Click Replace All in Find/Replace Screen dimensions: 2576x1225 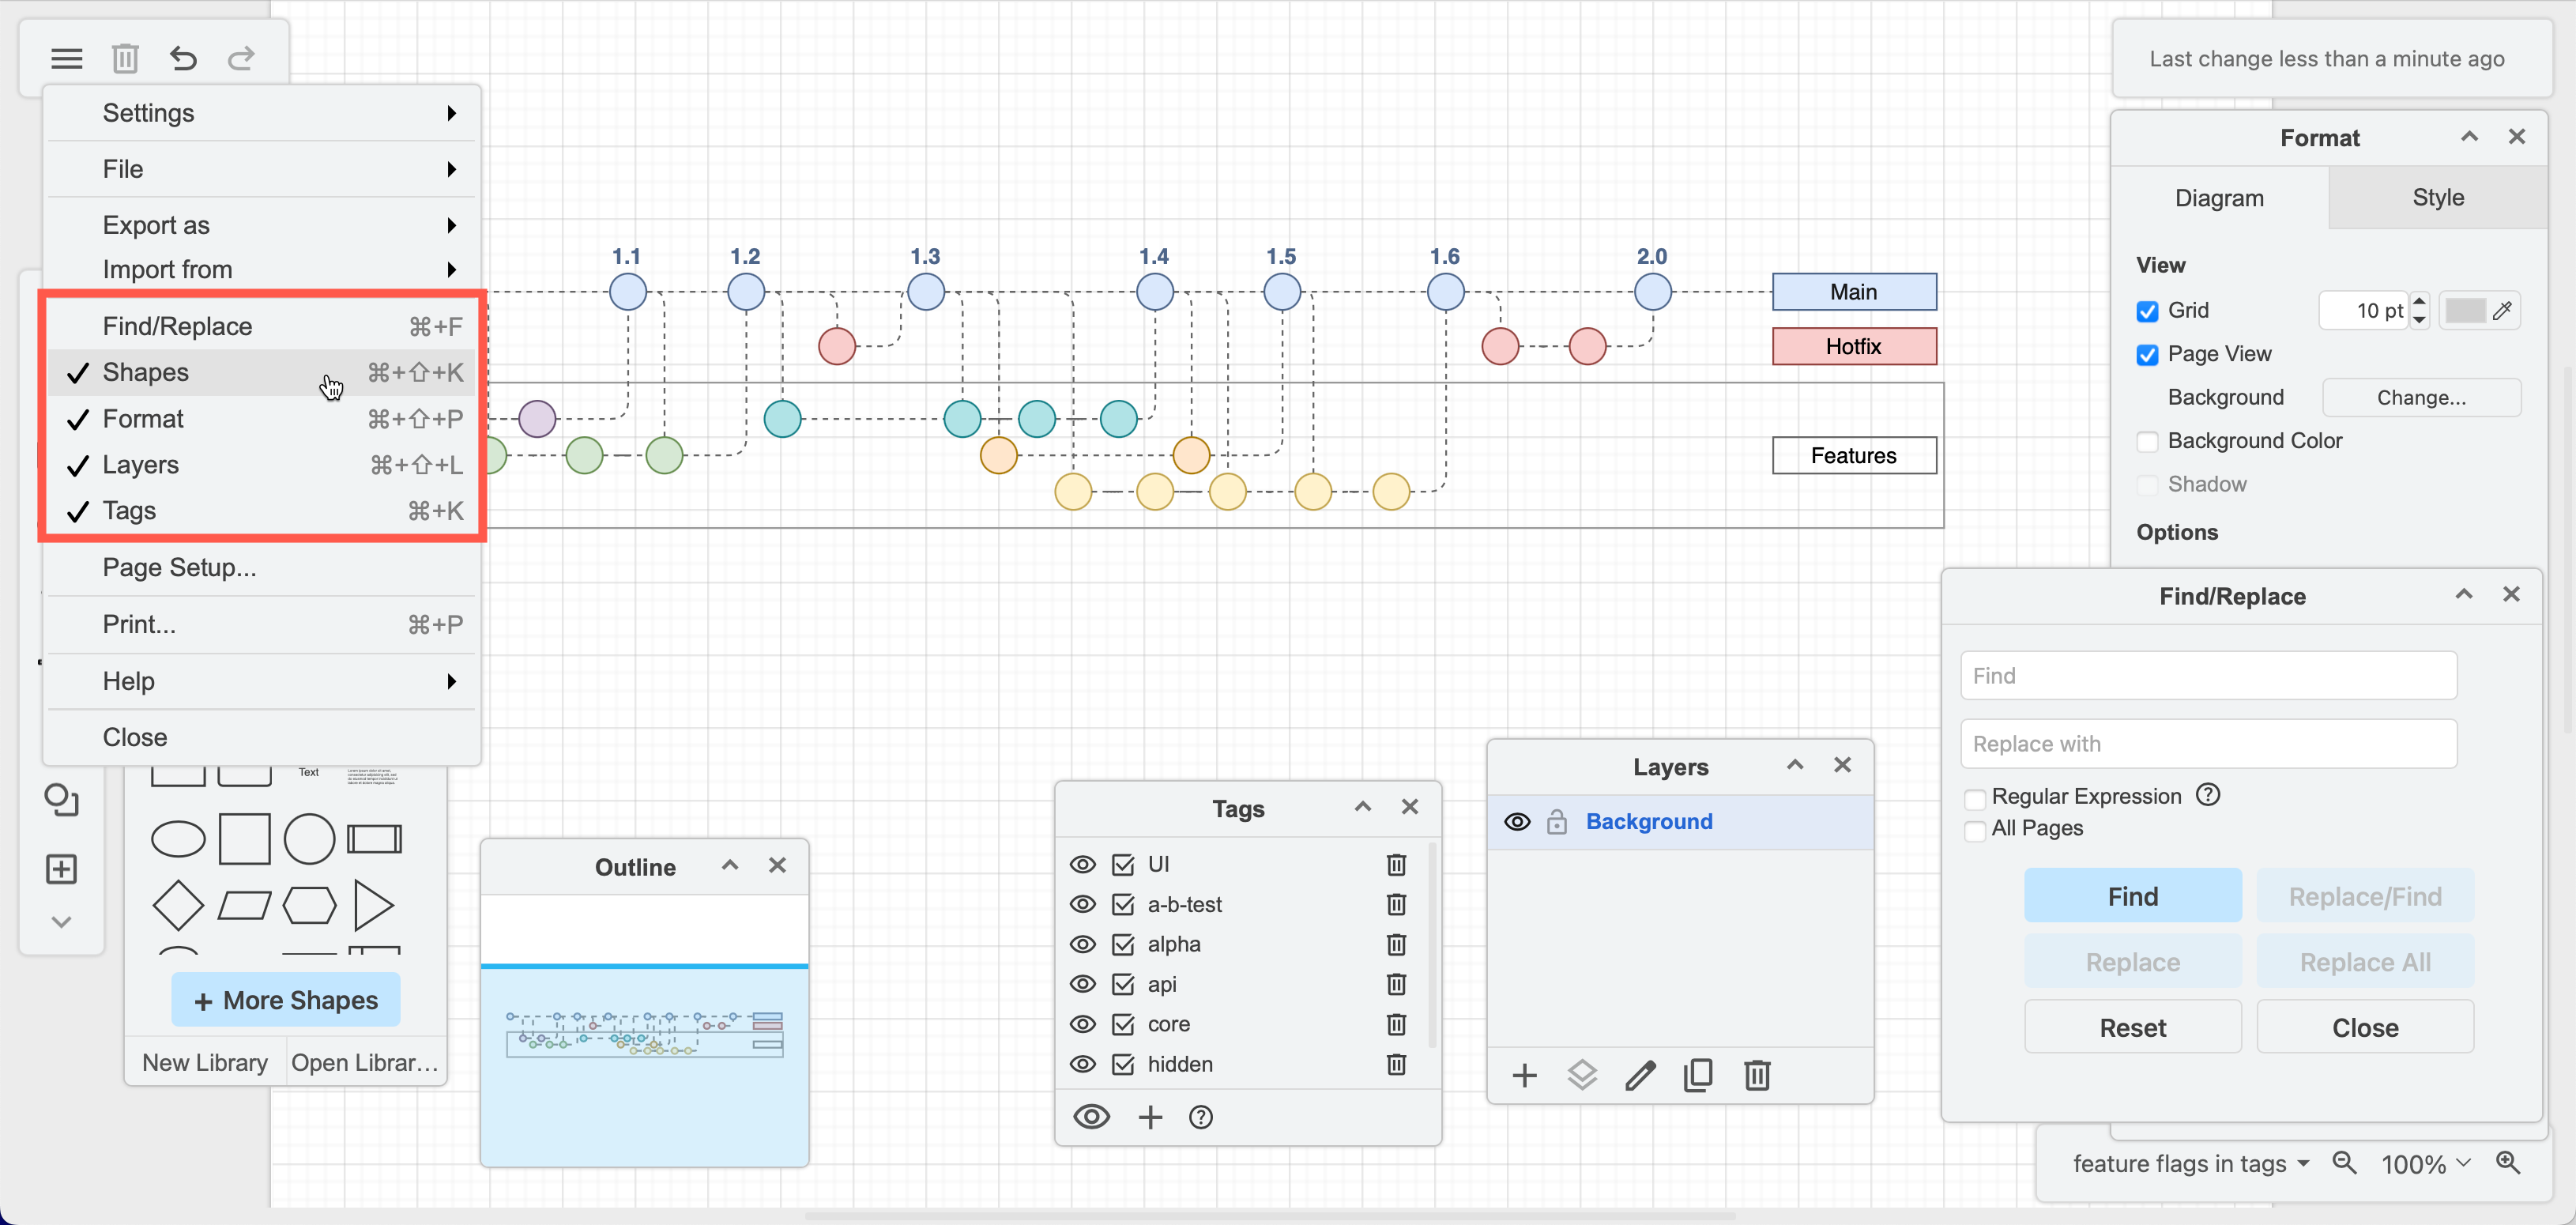(2365, 961)
